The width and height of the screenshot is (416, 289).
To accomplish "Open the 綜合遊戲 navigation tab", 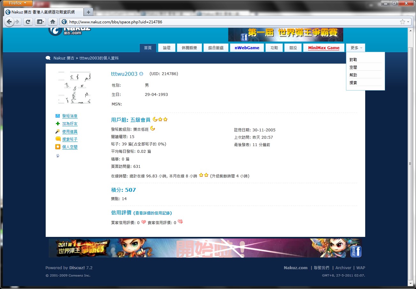I will click(x=216, y=48).
